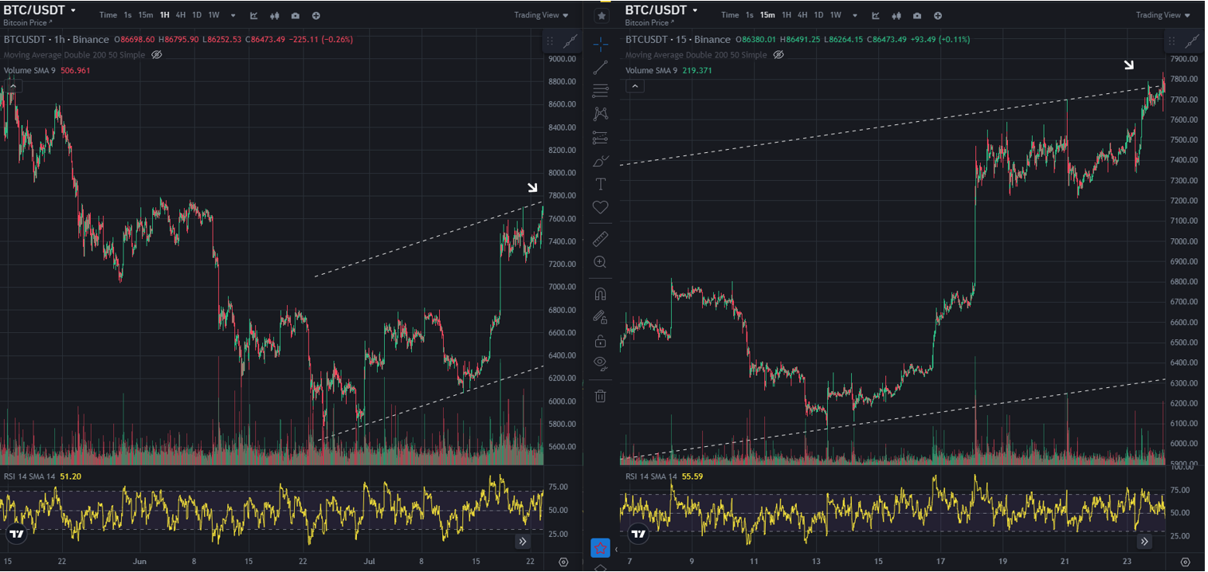Open the heart icons tool

(x=601, y=207)
